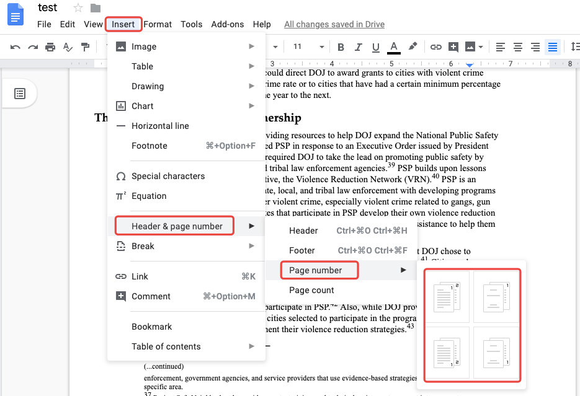The image size is (580, 396).
Task: Open the font size 11 dropdown
Action: (308, 47)
